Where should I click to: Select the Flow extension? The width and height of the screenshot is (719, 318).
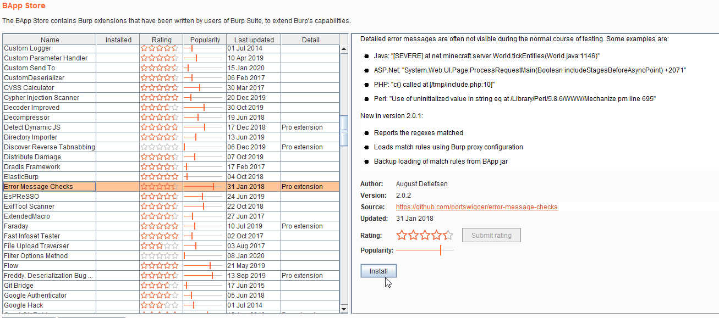coord(171,266)
